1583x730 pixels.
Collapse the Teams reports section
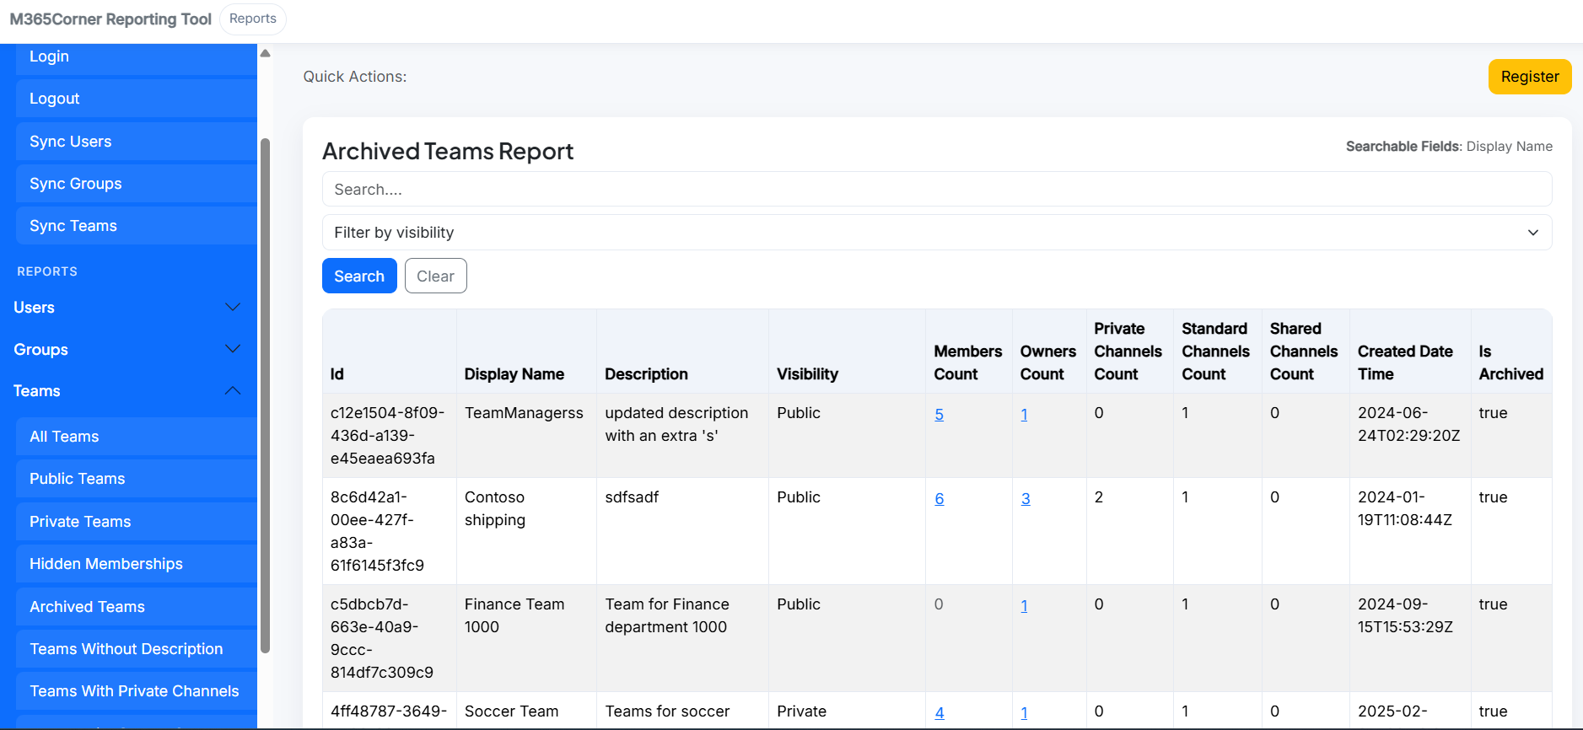pos(127,391)
